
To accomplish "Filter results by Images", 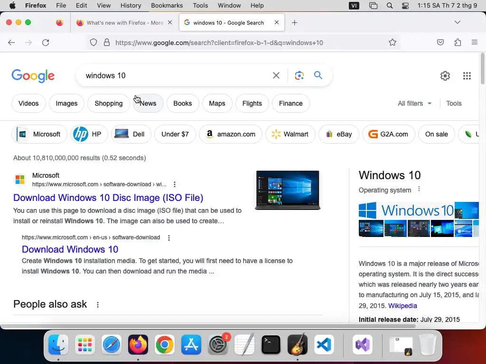I will pyautogui.click(x=66, y=103).
